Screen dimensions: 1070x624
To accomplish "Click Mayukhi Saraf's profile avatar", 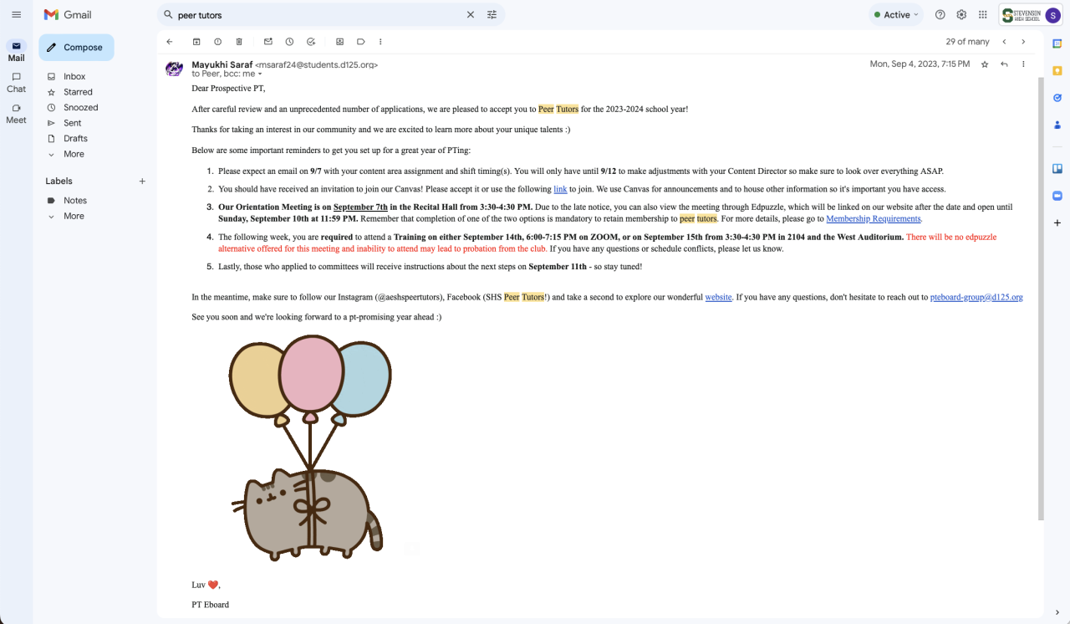I will click(x=174, y=69).
